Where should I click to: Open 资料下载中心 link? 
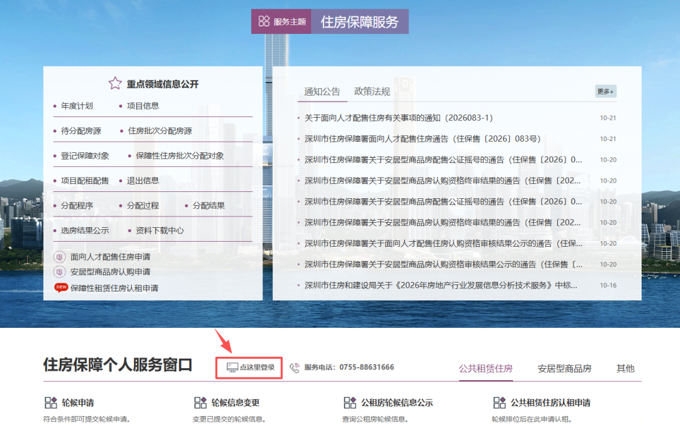pyautogui.click(x=159, y=231)
